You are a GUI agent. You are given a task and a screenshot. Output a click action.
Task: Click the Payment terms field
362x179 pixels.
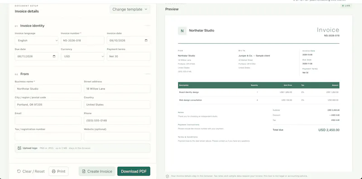pos(129,56)
